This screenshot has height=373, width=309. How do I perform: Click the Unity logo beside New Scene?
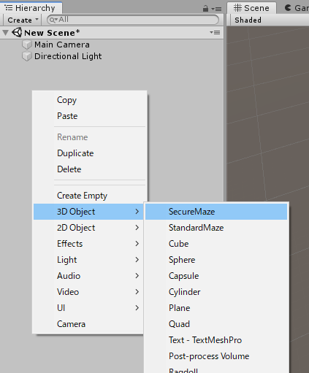pyautogui.click(x=17, y=32)
